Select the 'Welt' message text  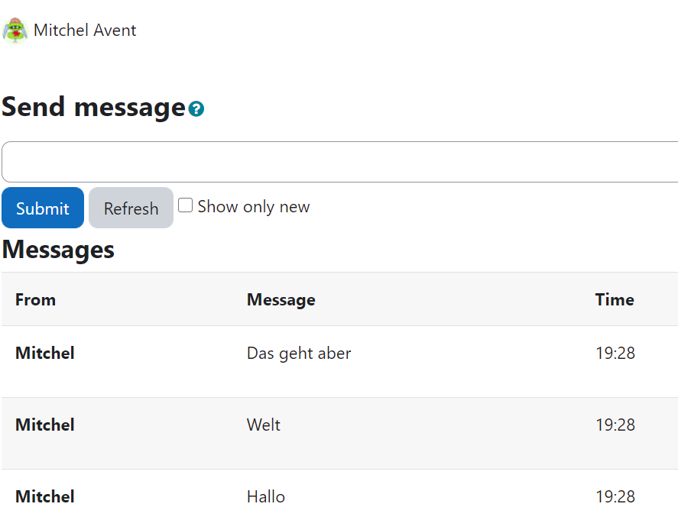(264, 425)
